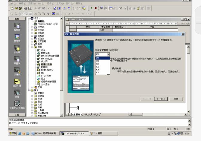Expand the 位逻辑 instruction folder
201x141 pixels.
[x=32, y=96]
